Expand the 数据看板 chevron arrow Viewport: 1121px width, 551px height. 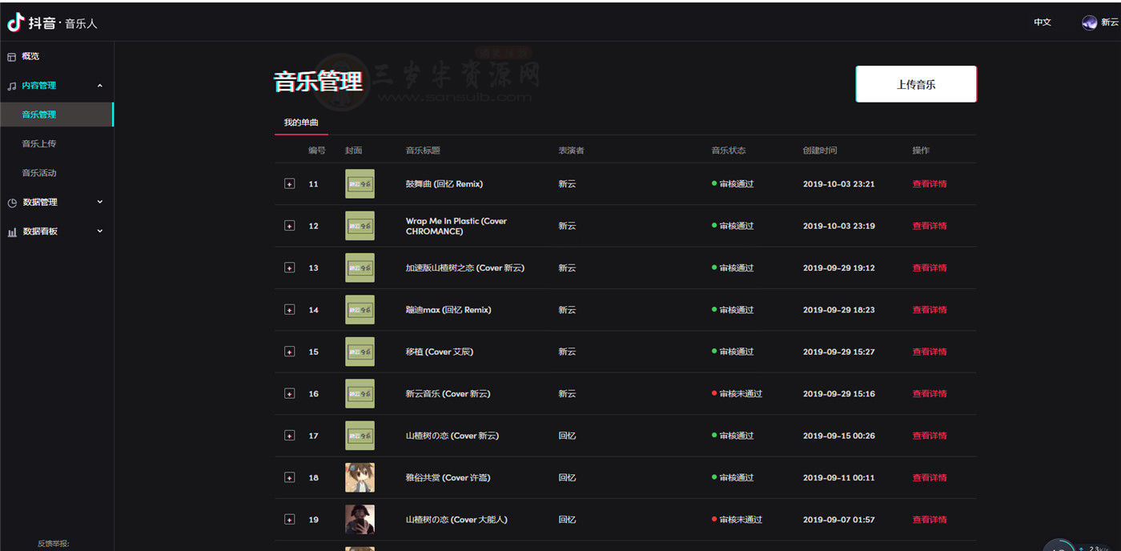pos(100,231)
